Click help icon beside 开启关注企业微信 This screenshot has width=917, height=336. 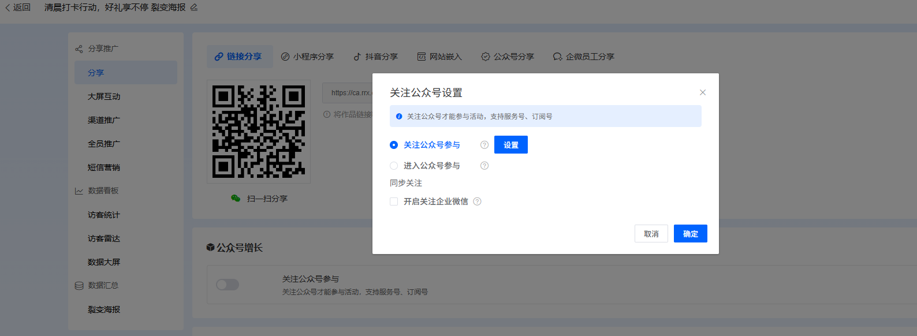(x=477, y=201)
